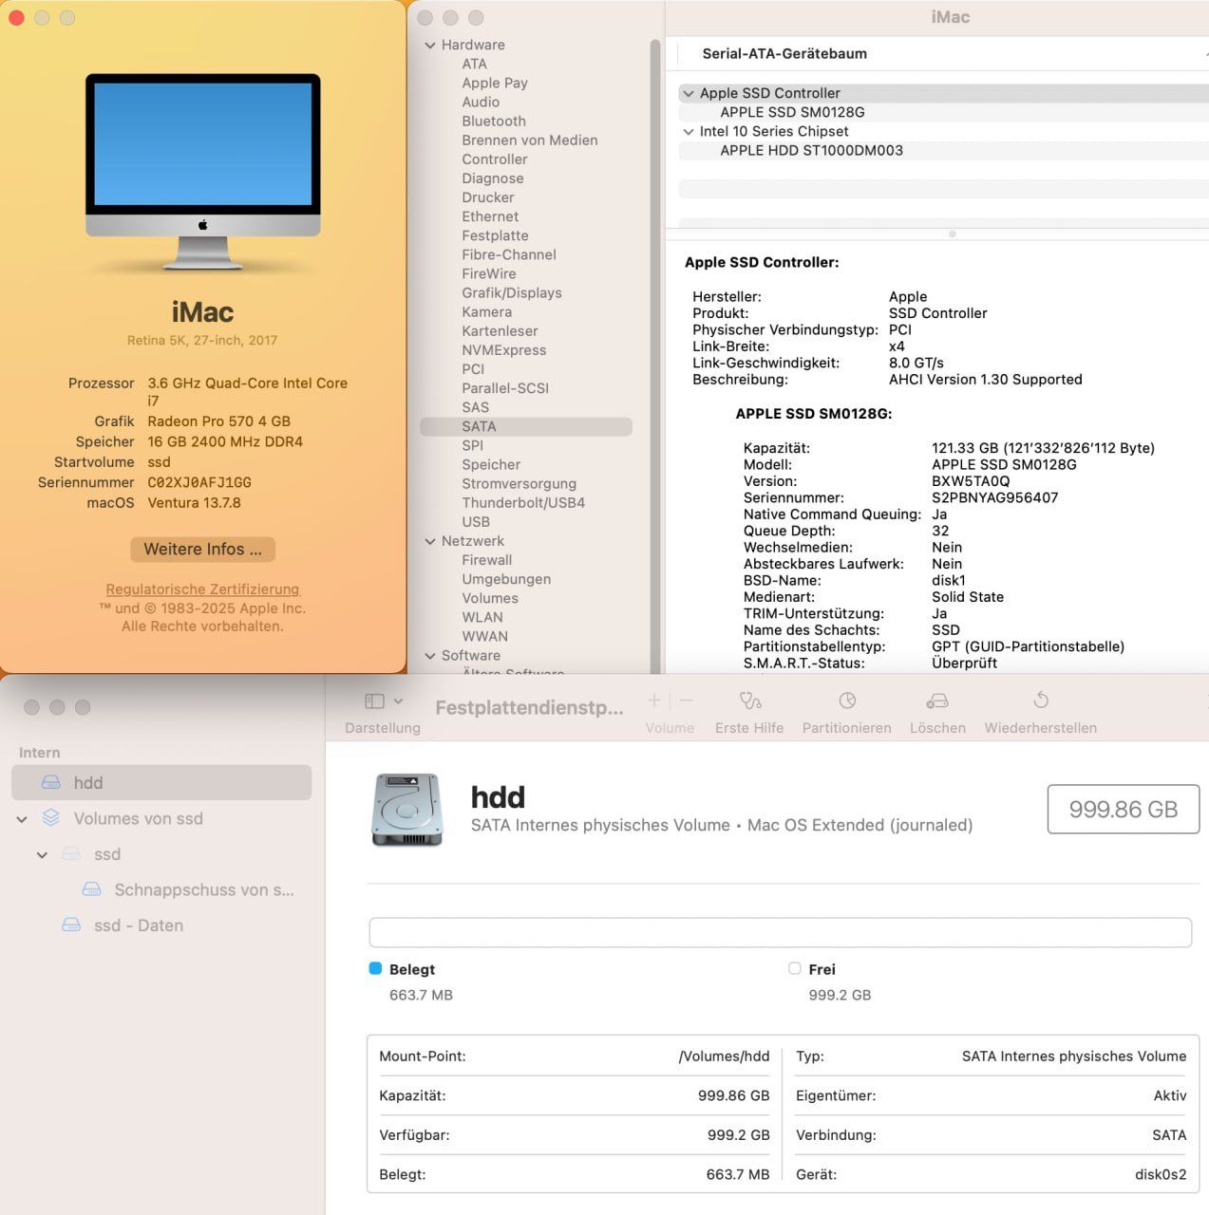Select Fibre-Channel entry

coord(509,254)
